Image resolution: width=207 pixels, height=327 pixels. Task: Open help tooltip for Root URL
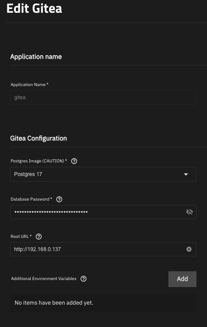39,237
